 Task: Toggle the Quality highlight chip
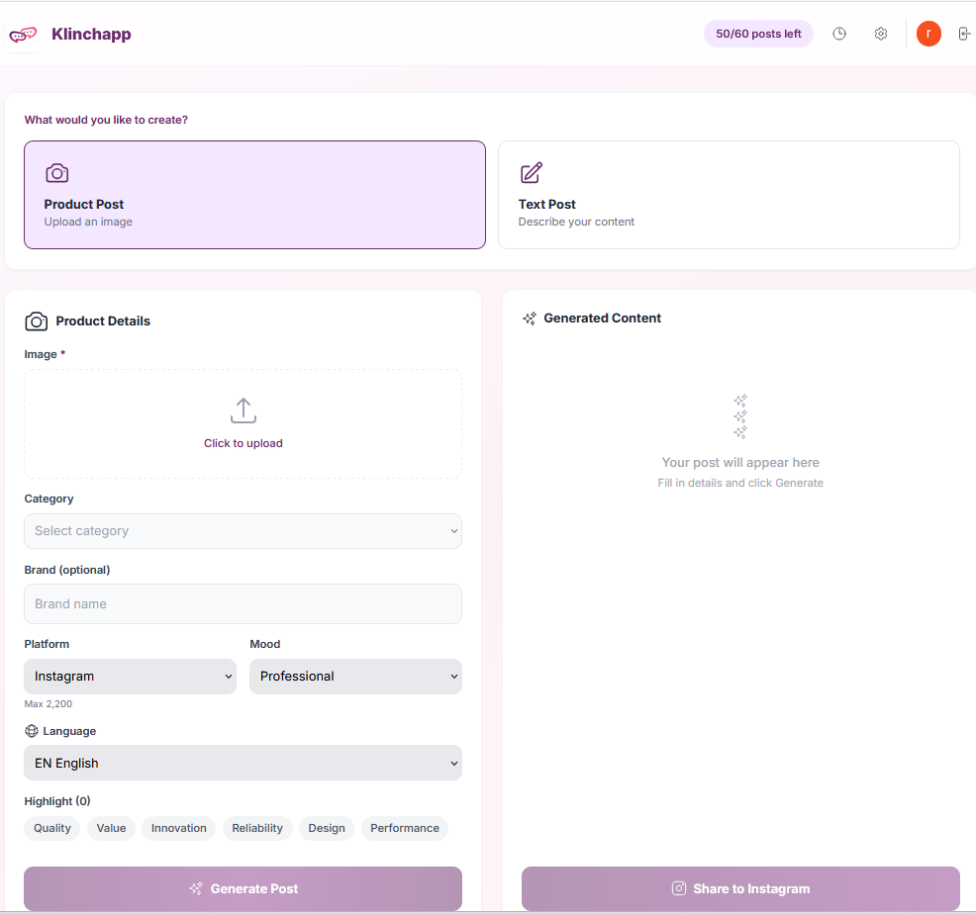(x=51, y=828)
